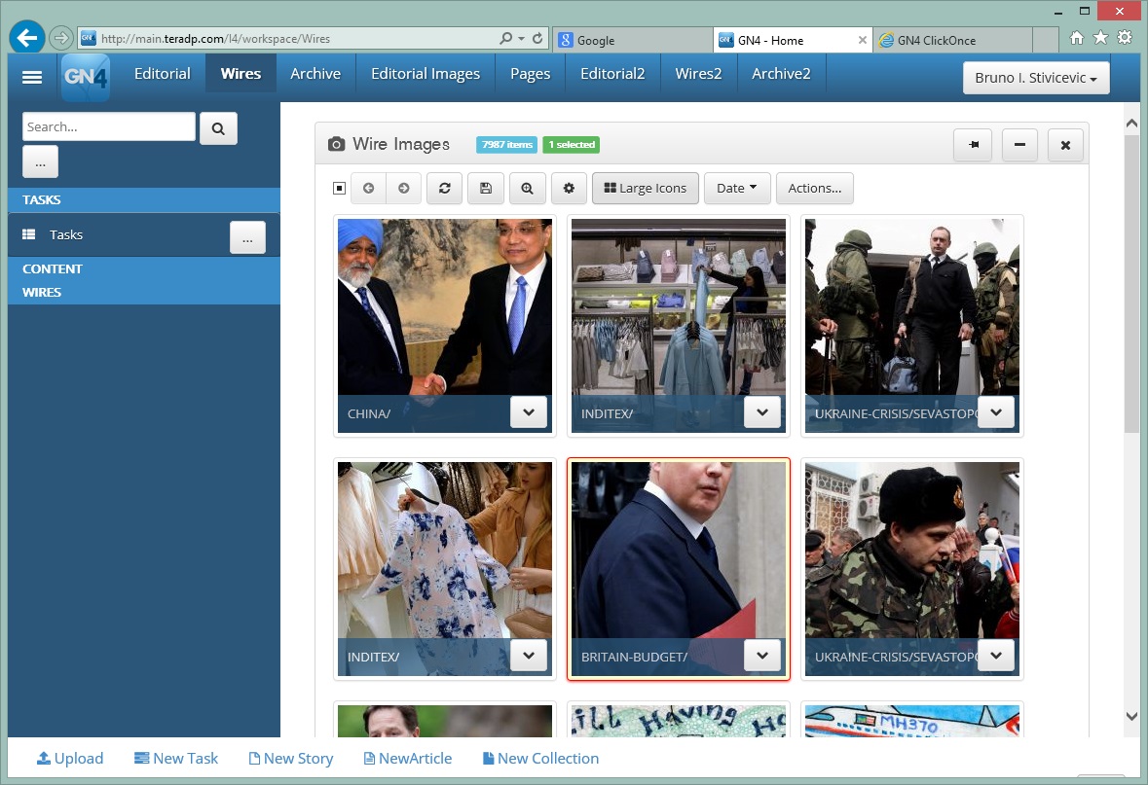1148x785 pixels.
Task: Refresh the Wire Images list
Action: click(x=444, y=188)
